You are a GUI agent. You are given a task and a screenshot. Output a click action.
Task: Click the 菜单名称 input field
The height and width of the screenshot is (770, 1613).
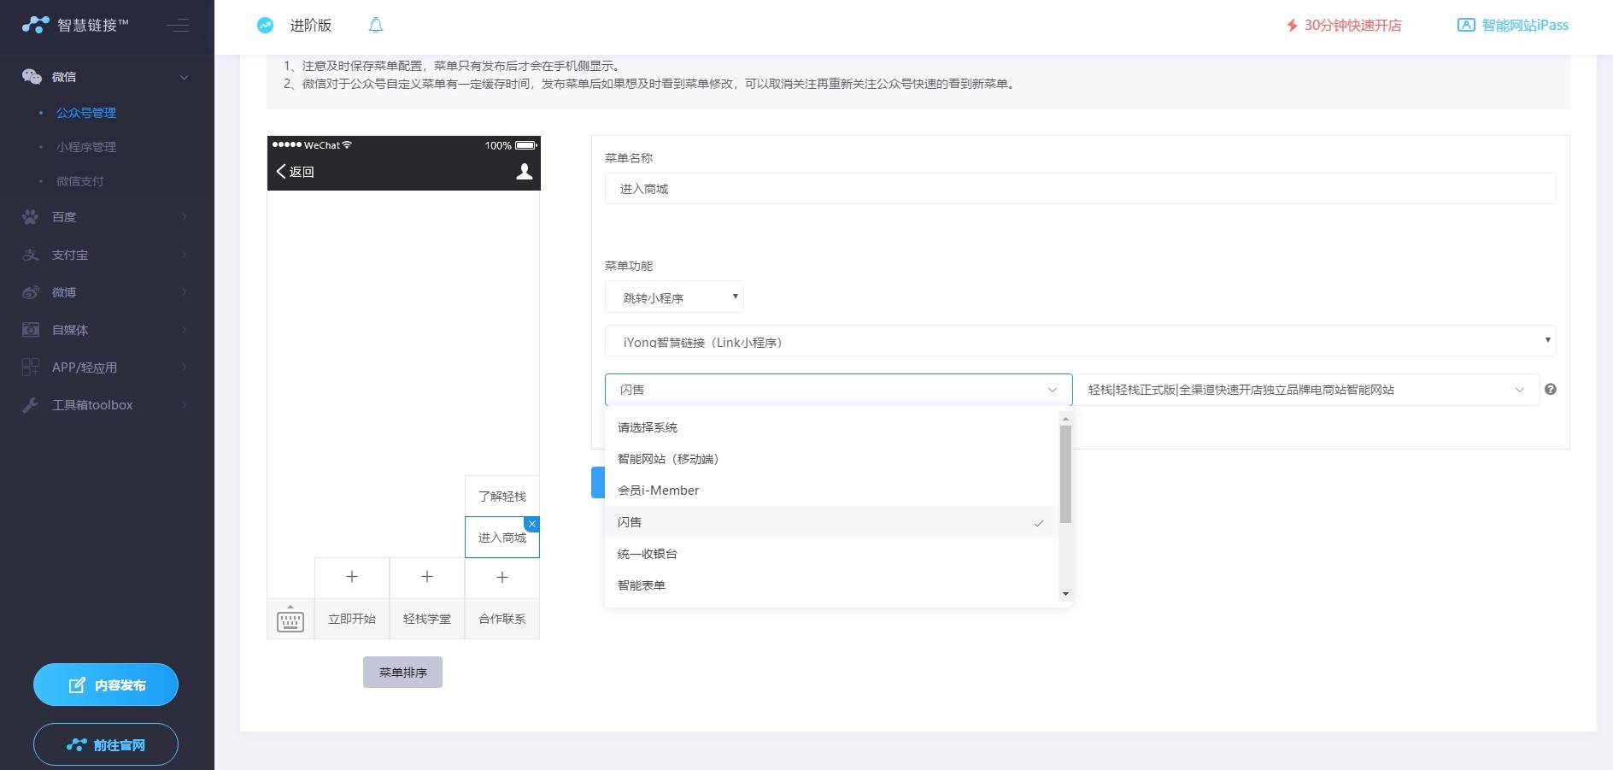tap(1080, 189)
